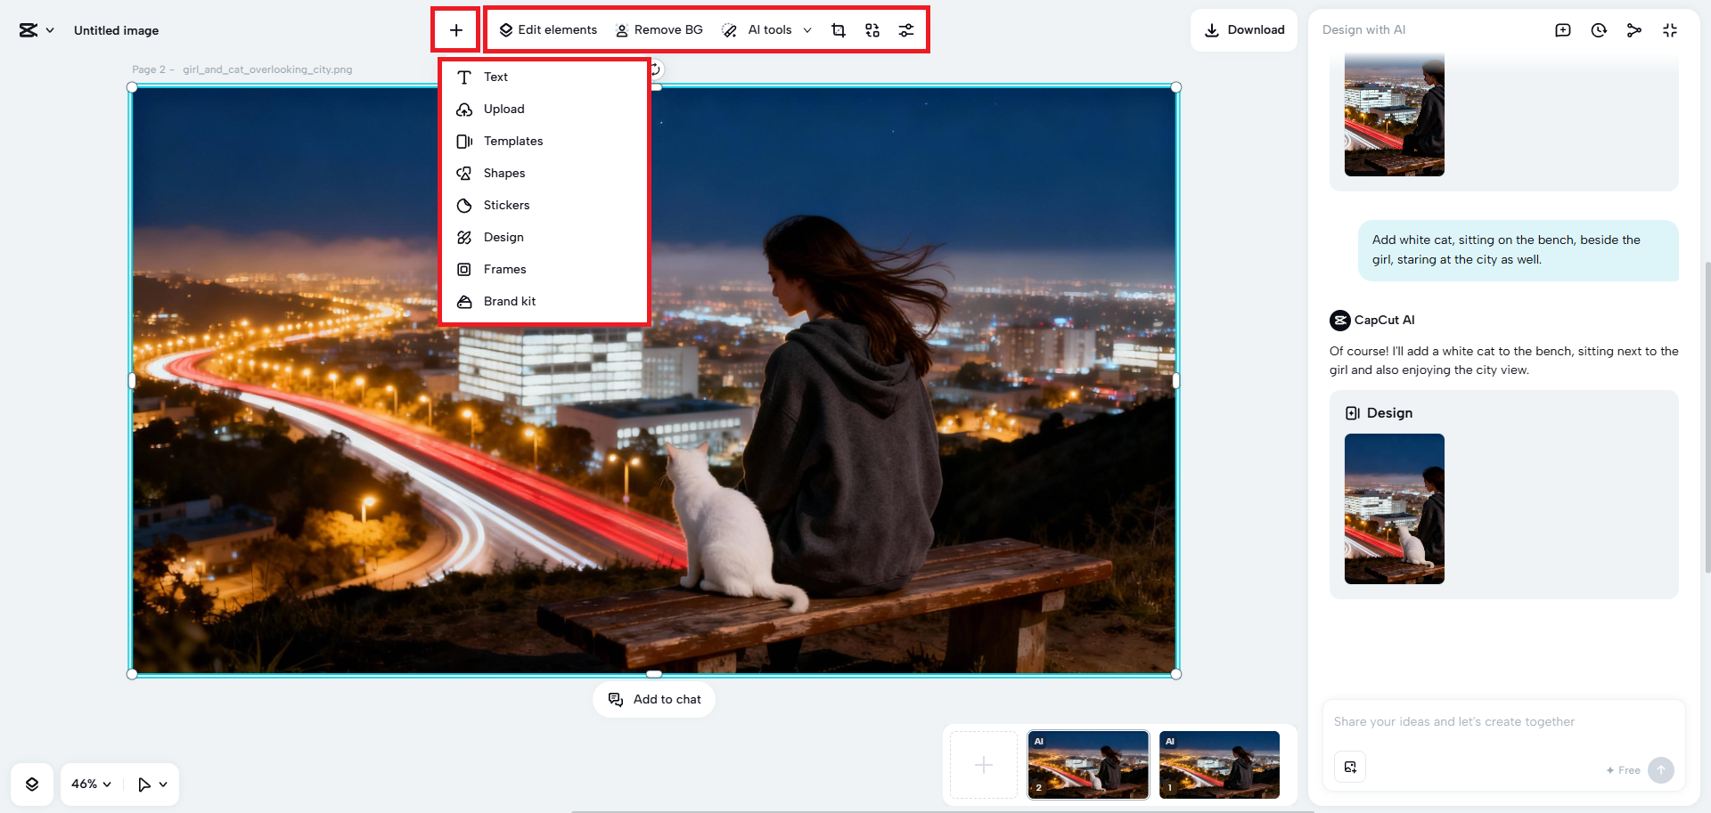Collapse the Design with AI panel
The width and height of the screenshot is (1711, 813).
pos(1669,30)
